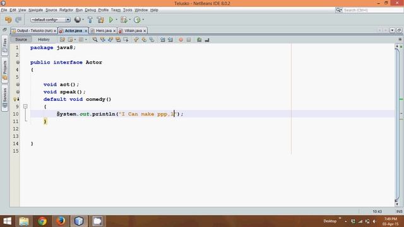Undo the last edit with the Undo icon
Image resolution: width=404 pixels, height=227 pixels.
click(8, 20)
